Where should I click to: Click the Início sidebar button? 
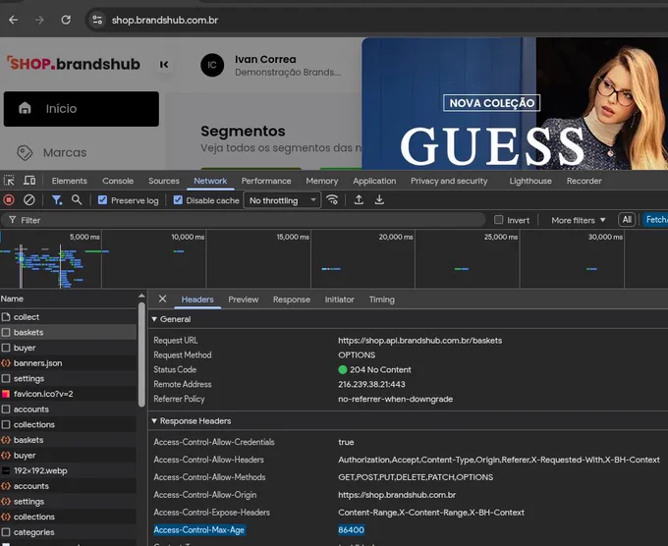point(82,109)
